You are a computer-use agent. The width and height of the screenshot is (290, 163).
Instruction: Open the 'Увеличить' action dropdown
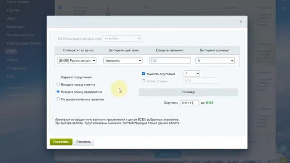coord(123,61)
